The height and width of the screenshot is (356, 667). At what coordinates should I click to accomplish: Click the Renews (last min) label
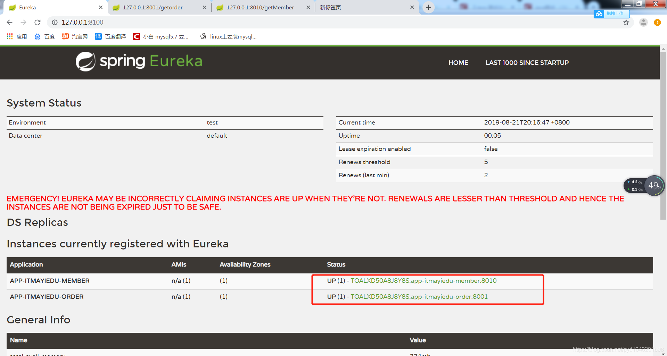tap(364, 175)
